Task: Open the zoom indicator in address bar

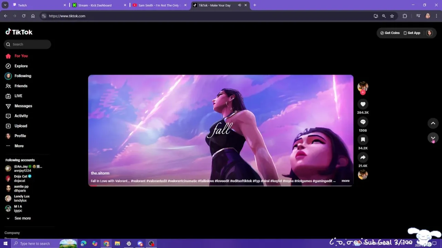Action: [384, 16]
